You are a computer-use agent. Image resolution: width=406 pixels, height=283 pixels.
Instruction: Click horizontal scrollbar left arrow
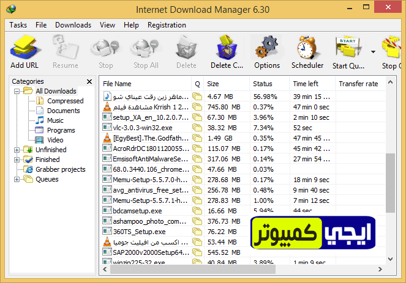[x=105, y=270]
